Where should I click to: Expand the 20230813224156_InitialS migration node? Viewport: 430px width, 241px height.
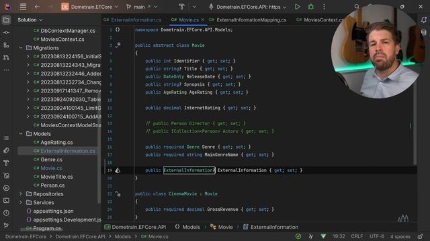pyautogui.click(x=28, y=56)
